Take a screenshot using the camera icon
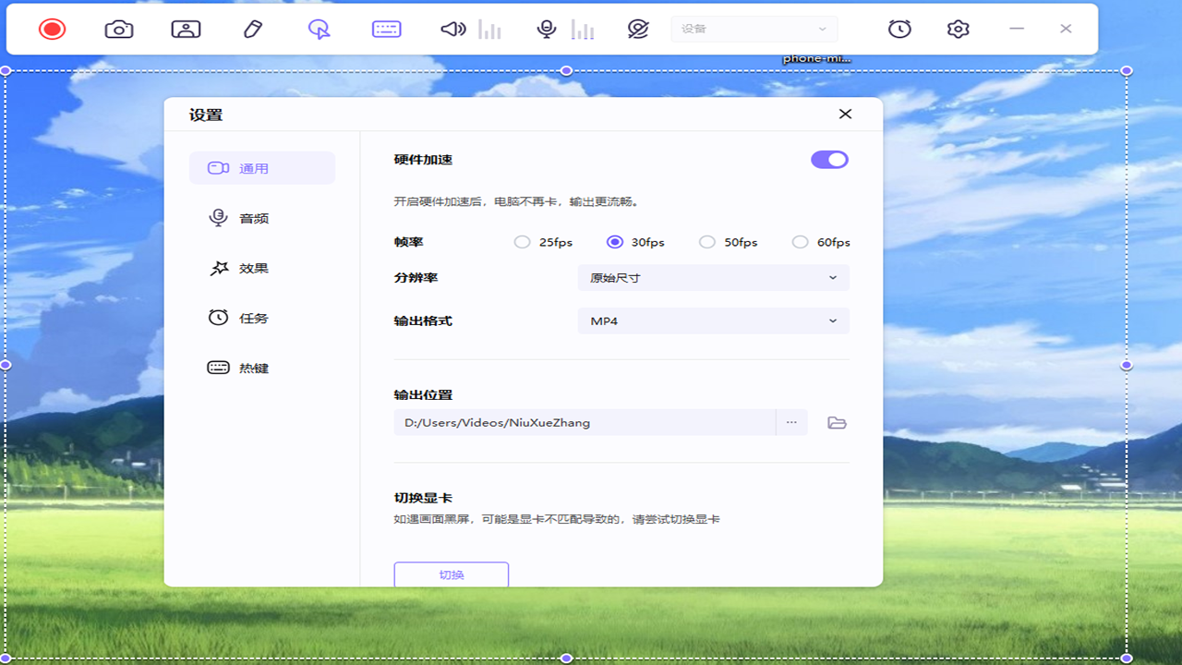This screenshot has height=665, width=1182. (120, 29)
